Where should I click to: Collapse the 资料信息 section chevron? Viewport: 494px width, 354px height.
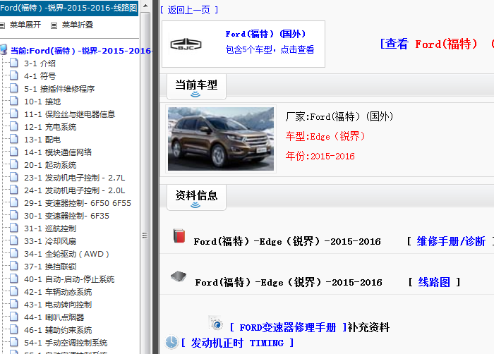(x=195, y=205)
